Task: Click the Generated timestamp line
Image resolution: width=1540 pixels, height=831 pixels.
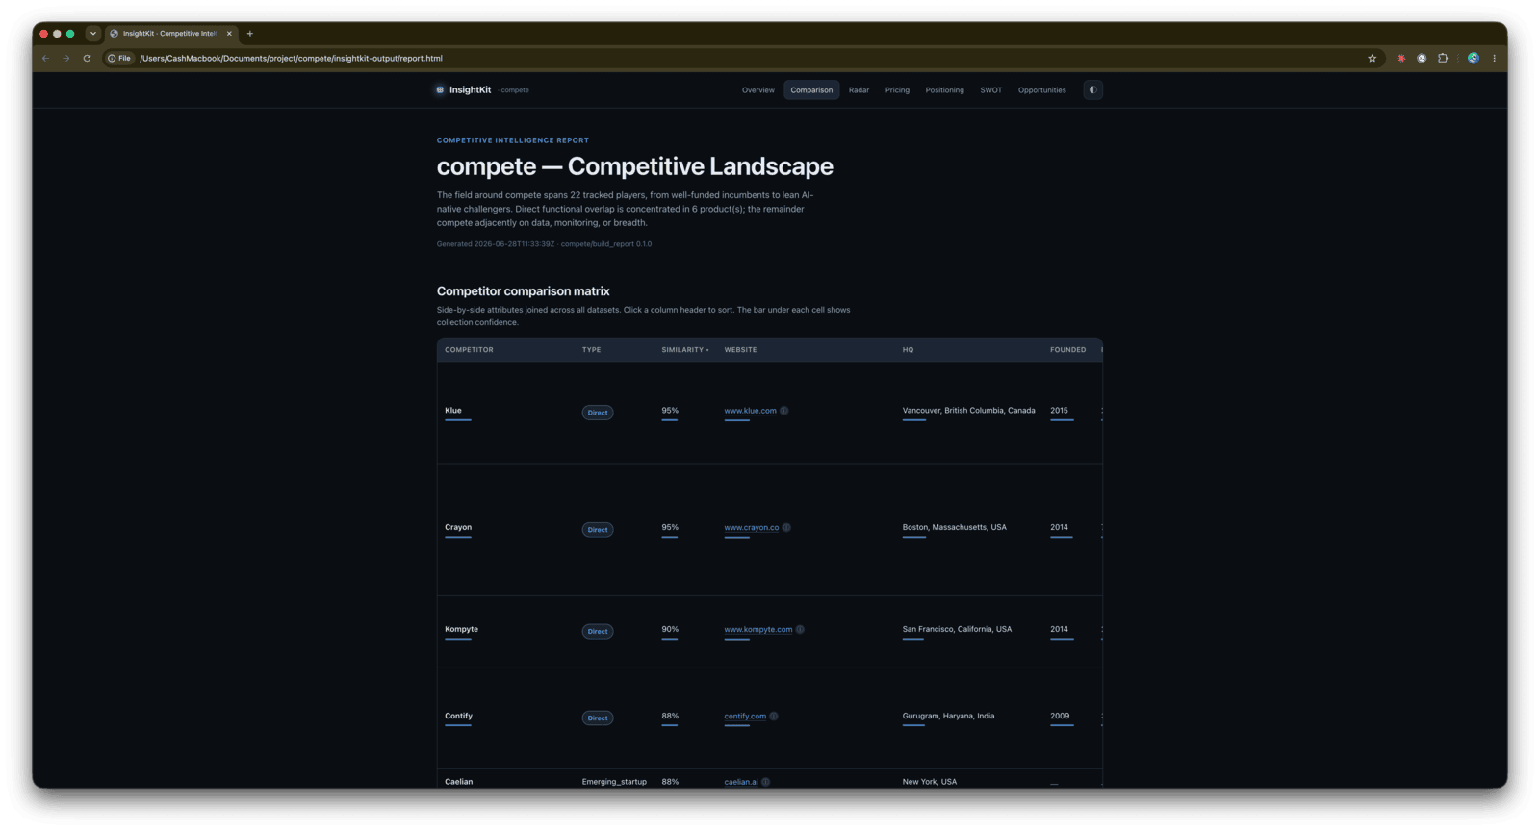Action: [x=544, y=244]
